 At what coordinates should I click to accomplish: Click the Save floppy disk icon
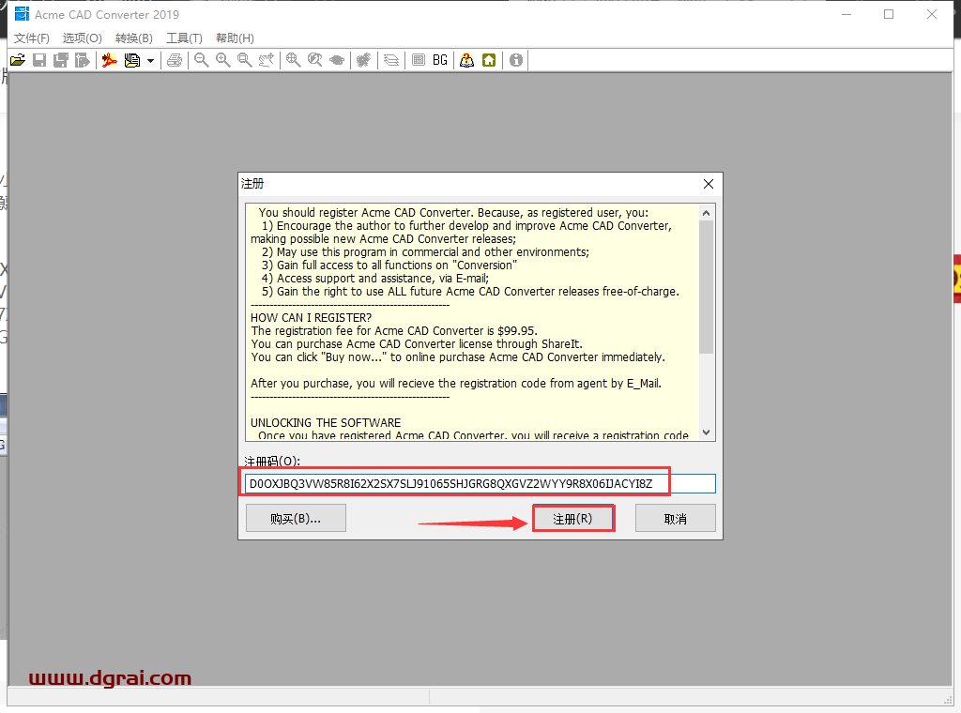39,60
